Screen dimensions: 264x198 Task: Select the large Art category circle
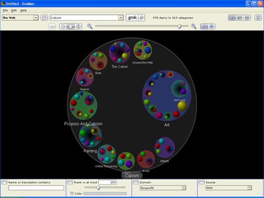pos(167,96)
